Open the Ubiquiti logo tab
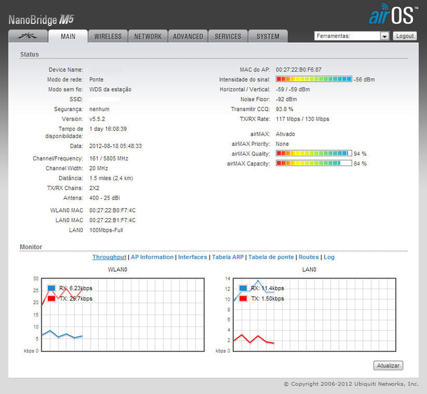The image size is (427, 394). [x=28, y=36]
